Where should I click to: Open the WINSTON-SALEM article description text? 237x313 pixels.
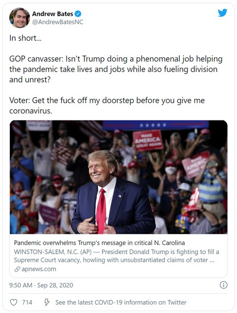117,256
